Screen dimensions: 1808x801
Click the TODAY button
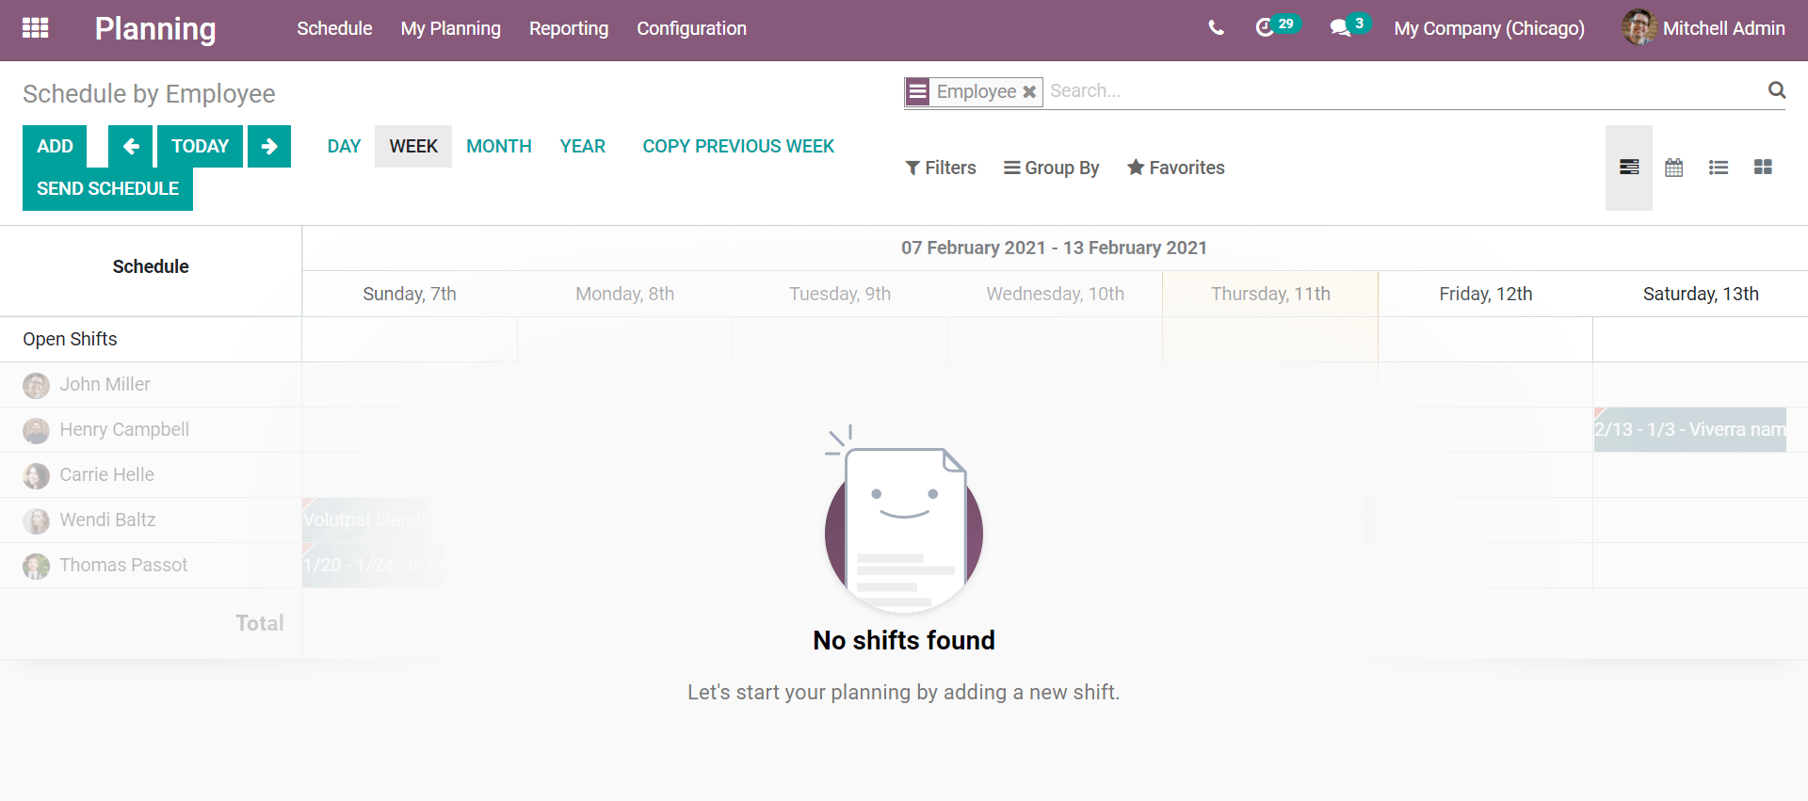click(x=200, y=146)
